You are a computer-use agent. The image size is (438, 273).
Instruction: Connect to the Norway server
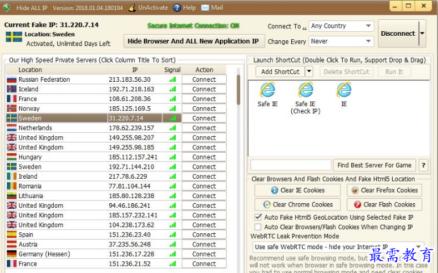tap(204, 108)
